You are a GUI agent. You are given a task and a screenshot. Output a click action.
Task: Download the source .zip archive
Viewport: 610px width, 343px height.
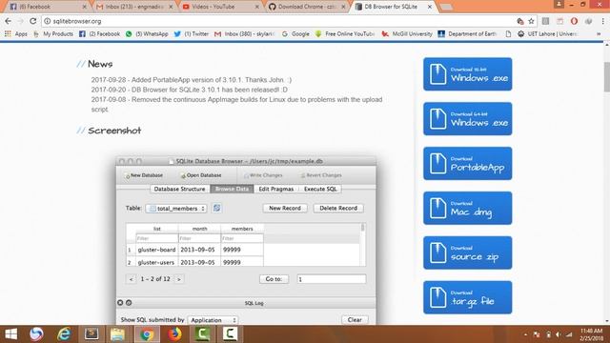[468, 252]
